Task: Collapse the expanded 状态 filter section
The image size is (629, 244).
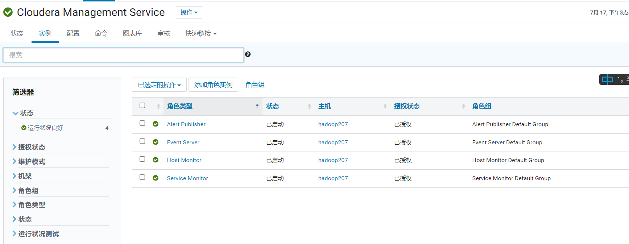Action: tap(23, 113)
